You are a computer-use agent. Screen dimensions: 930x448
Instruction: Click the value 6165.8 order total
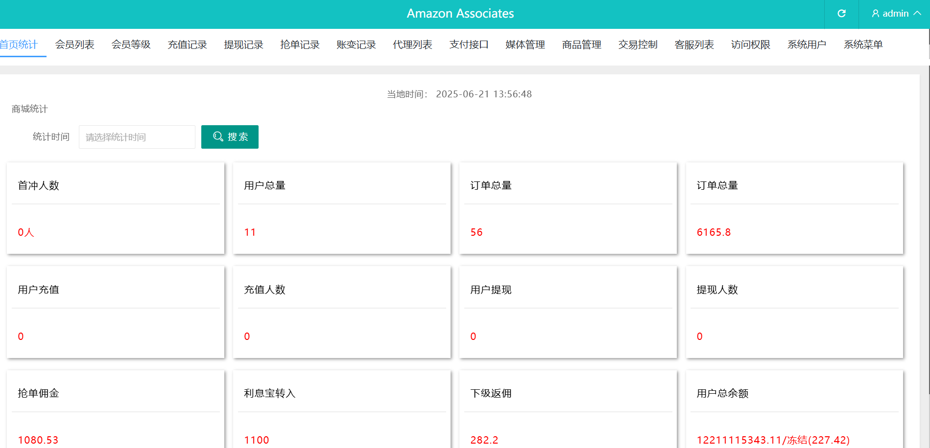[x=714, y=232]
